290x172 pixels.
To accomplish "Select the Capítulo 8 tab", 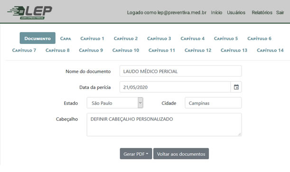I will click(x=57, y=50).
